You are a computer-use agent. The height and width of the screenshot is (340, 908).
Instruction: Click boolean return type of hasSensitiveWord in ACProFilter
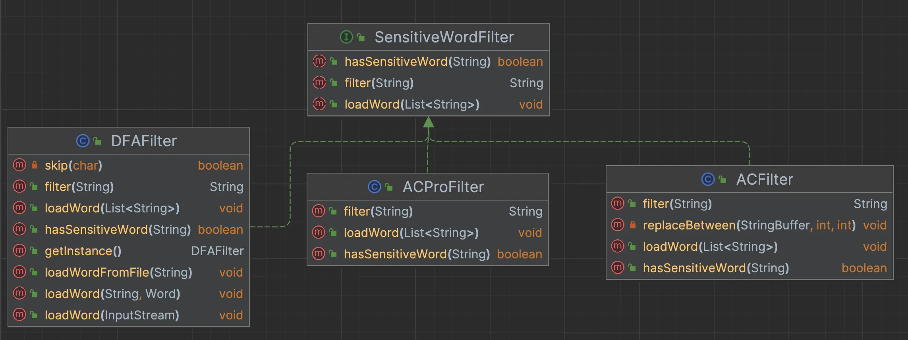point(520,254)
